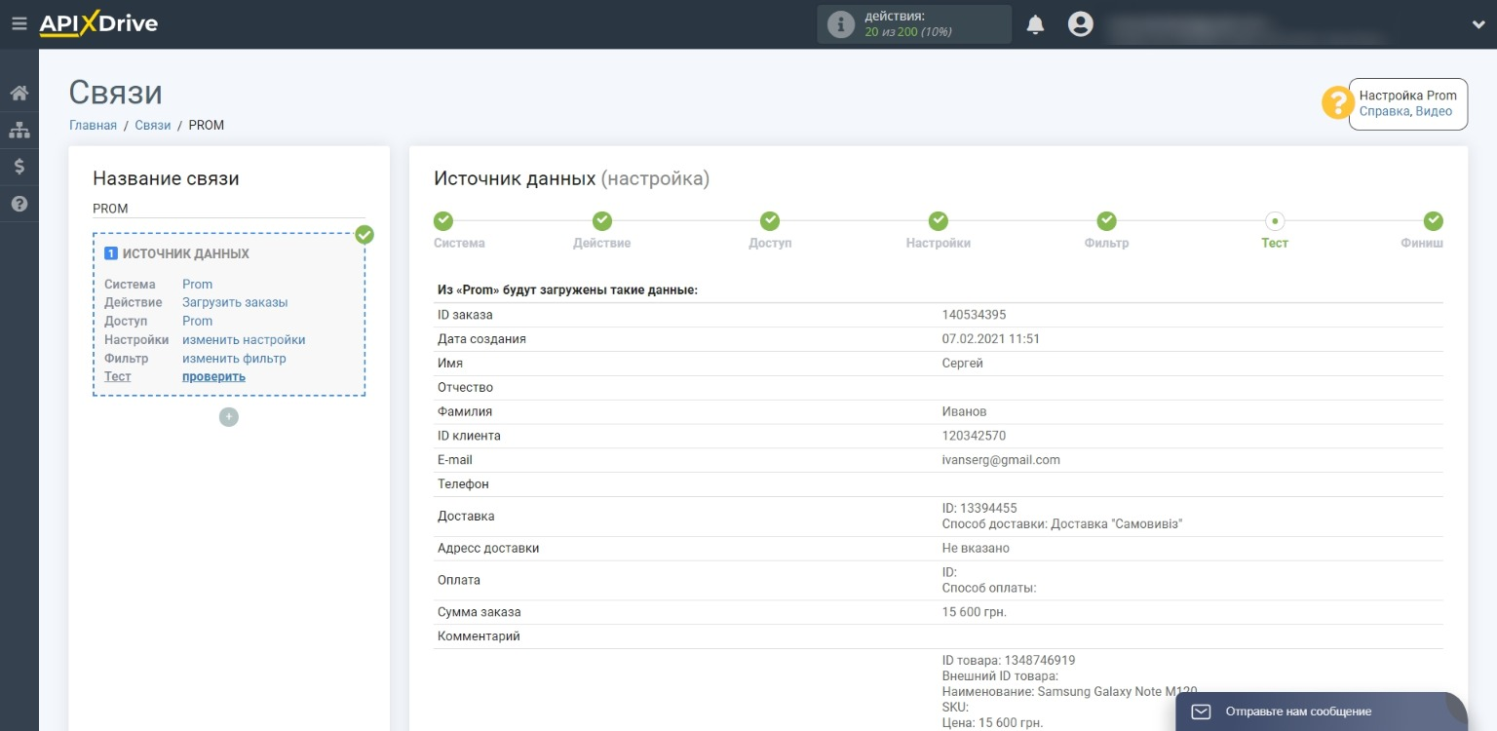Open the user profile avatar icon
Screen dimensions: 1497x731
1080,24
